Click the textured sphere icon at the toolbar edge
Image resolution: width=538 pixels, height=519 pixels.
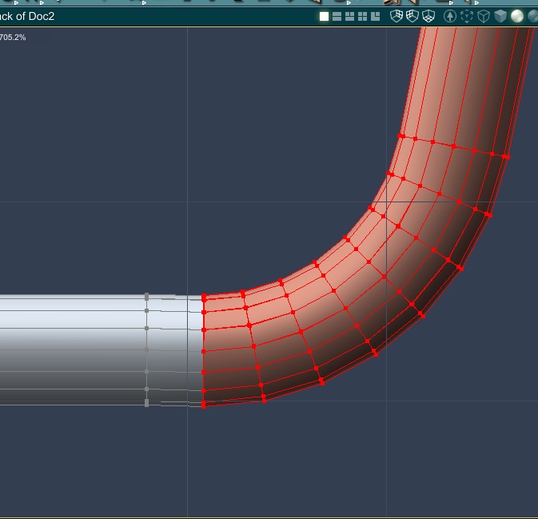532,16
